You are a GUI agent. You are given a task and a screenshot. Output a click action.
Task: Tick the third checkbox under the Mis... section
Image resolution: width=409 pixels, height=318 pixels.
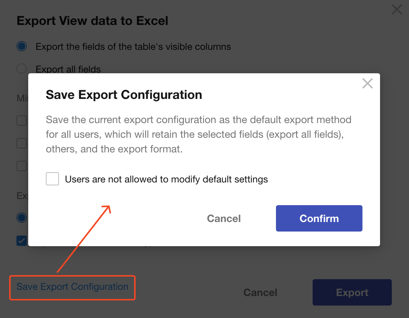point(22,166)
